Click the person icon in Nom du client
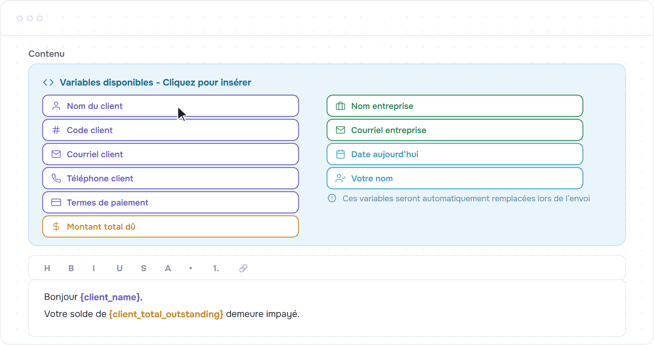Image resolution: width=654 pixels, height=345 pixels. coord(56,106)
